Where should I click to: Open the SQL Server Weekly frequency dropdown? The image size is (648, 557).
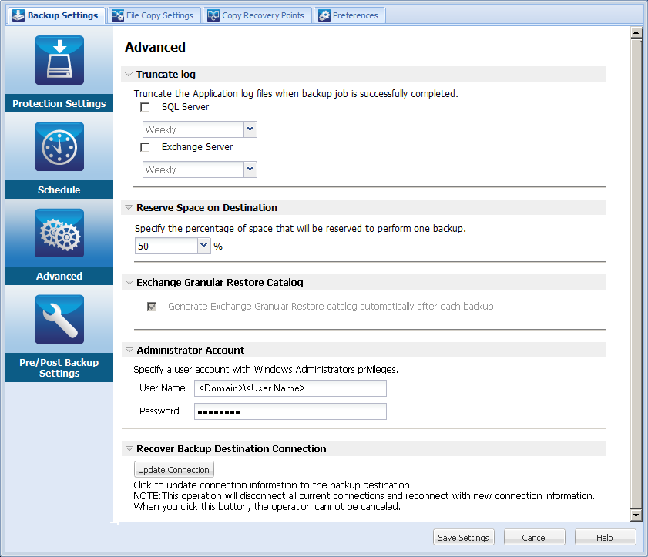point(250,129)
